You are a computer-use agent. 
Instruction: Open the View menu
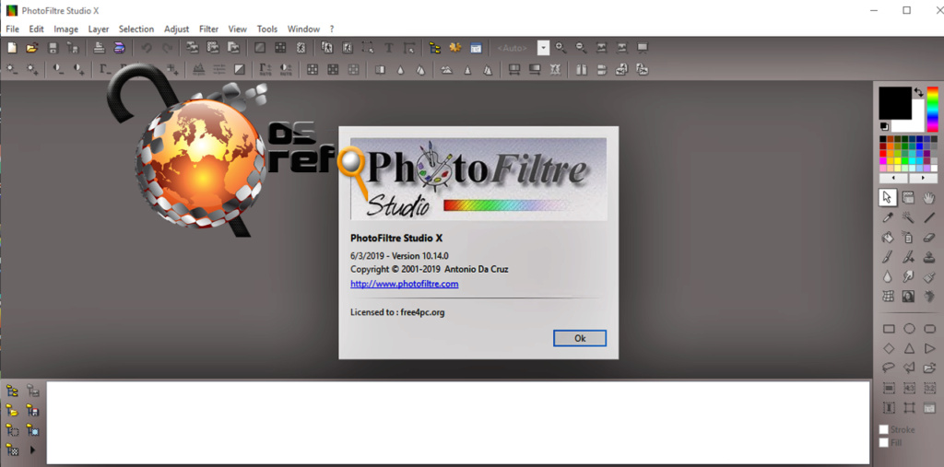click(x=238, y=29)
